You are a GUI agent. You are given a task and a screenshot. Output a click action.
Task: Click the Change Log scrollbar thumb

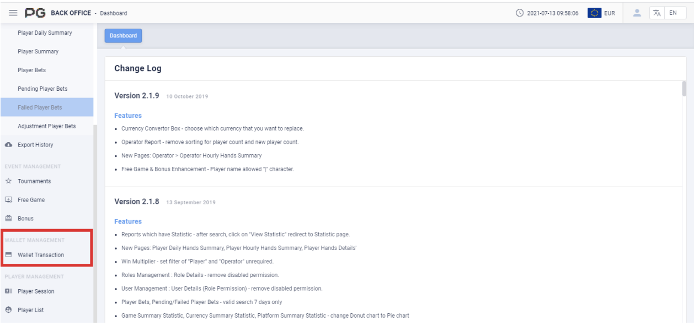click(684, 88)
